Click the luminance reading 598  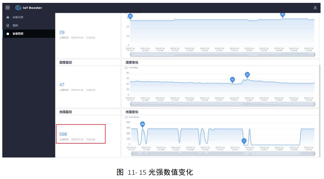tap(63, 134)
